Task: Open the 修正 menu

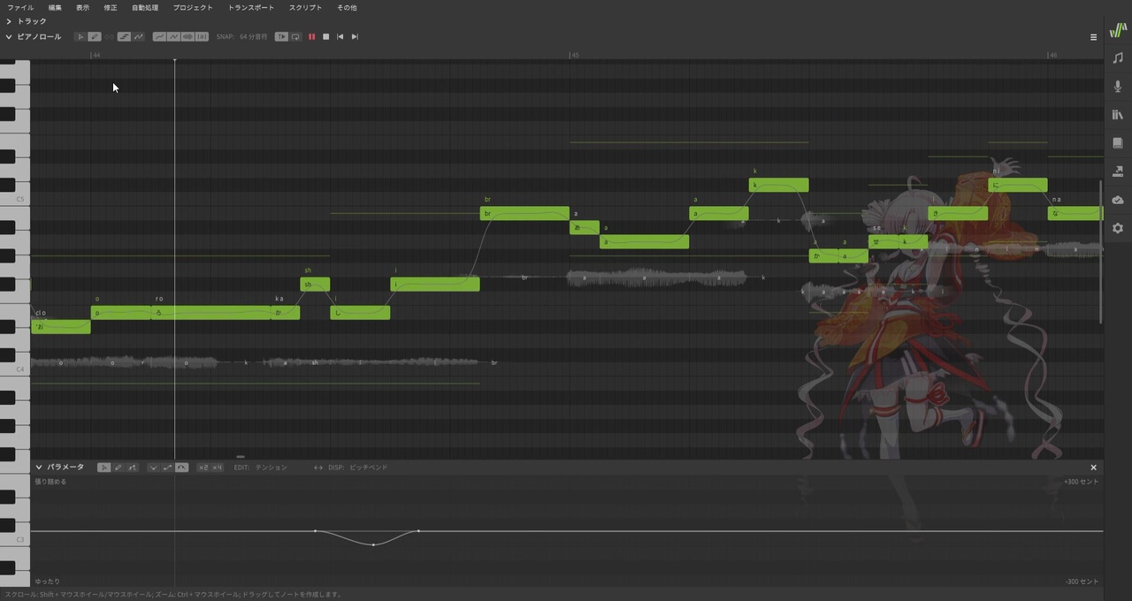Action: click(x=110, y=7)
